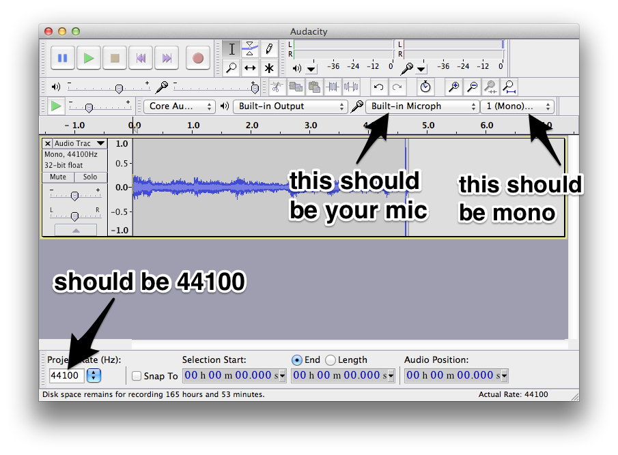Click the 'Mono, 44100Hz' track info text
Image resolution: width=618 pixels, height=455 pixels.
(x=71, y=154)
